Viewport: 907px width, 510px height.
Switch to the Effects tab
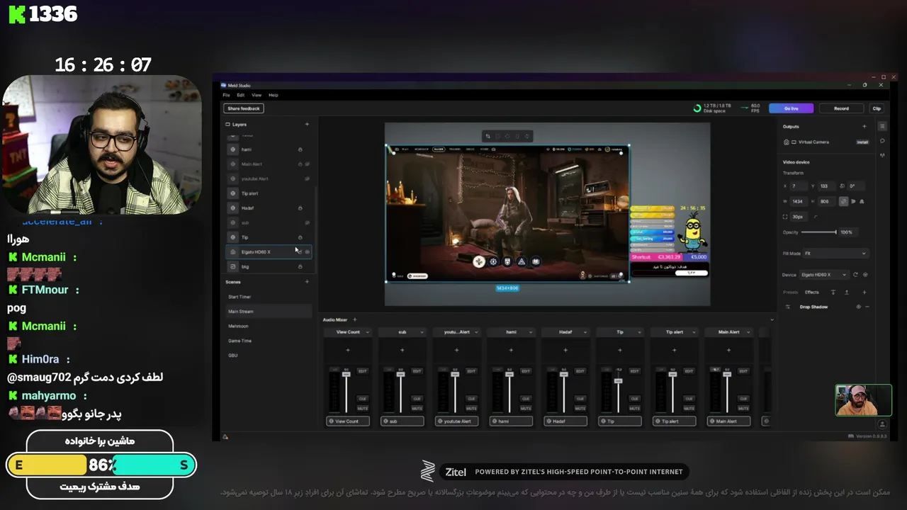coord(811,292)
